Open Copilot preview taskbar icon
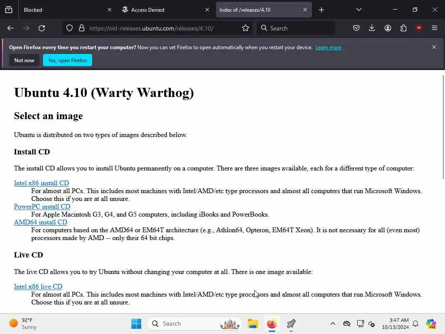This screenshot has height=334, width=445. point(431,324)
